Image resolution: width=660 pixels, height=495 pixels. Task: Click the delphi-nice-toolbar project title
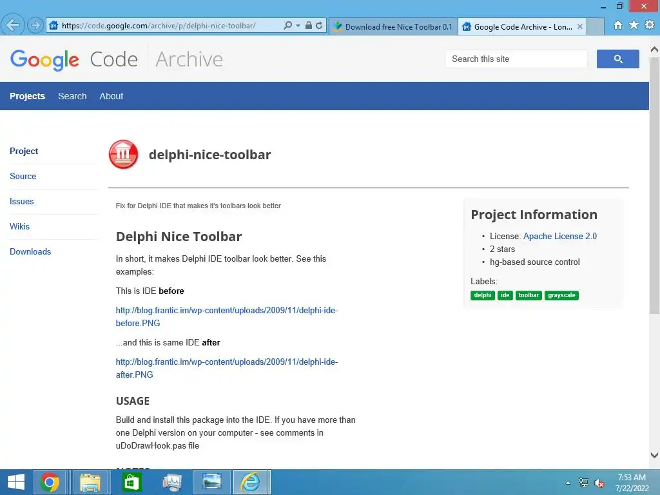click(x=209, y=155)
